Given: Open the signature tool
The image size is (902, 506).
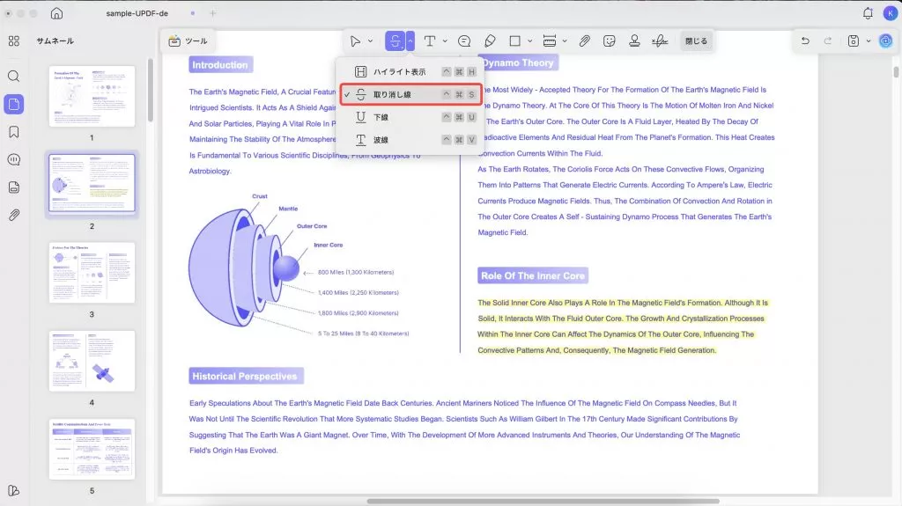Looking at the screenshot, I should (x=660, y=40).
